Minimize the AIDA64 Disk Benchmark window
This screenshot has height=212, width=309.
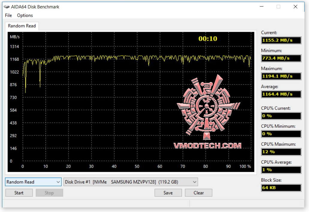click(x=262, y=7)
